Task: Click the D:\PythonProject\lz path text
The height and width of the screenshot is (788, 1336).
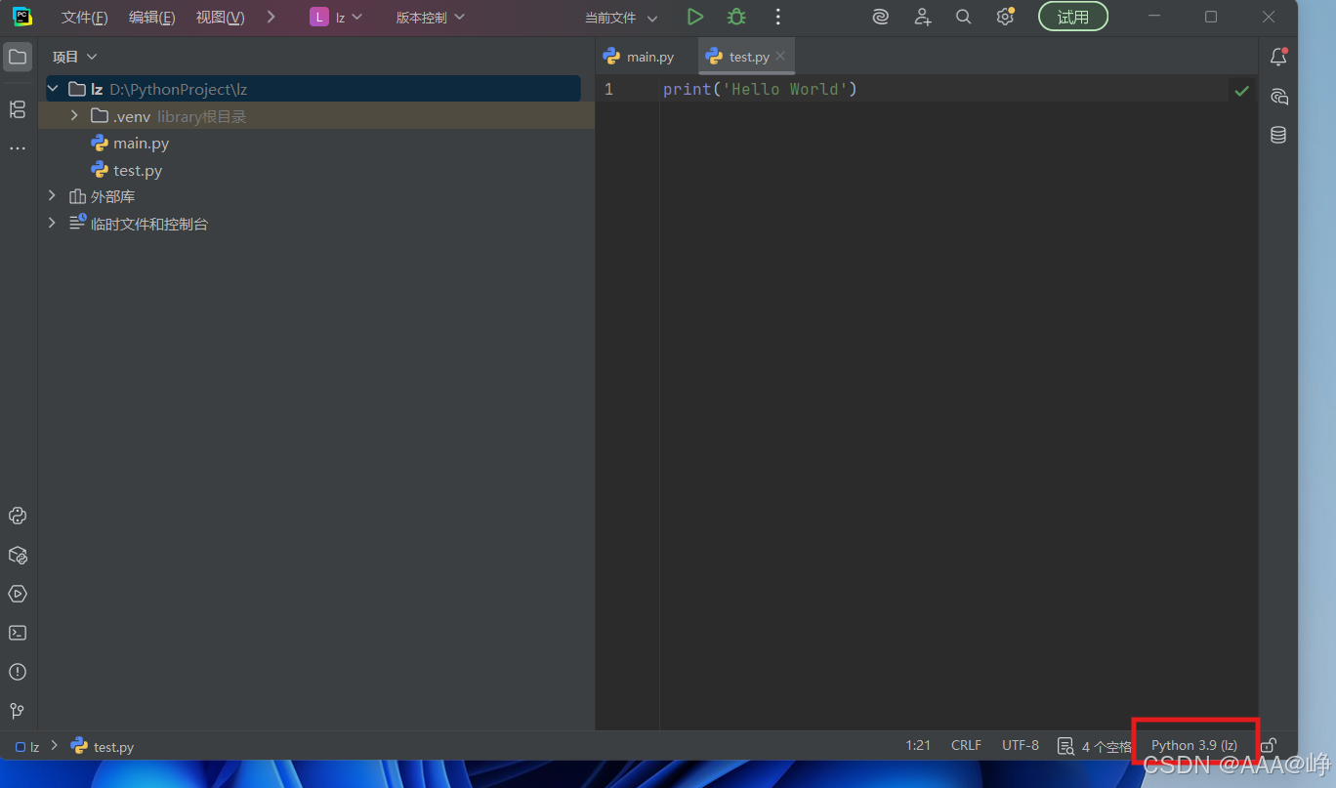Action: click(x=178, y=90)
